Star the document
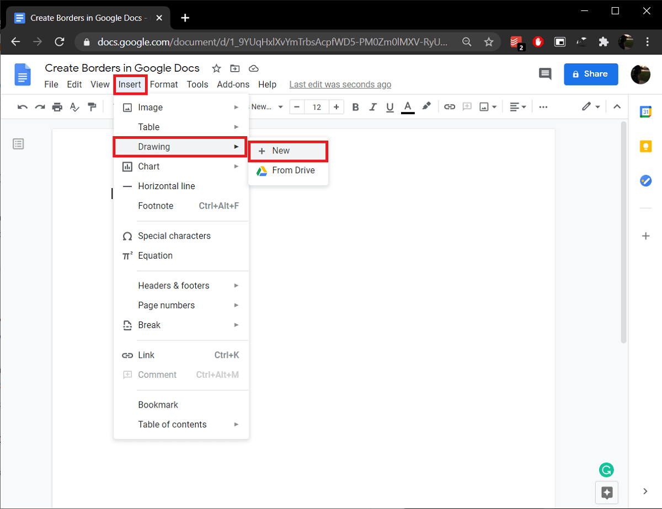Screen dimensions: 662x509 216,68
